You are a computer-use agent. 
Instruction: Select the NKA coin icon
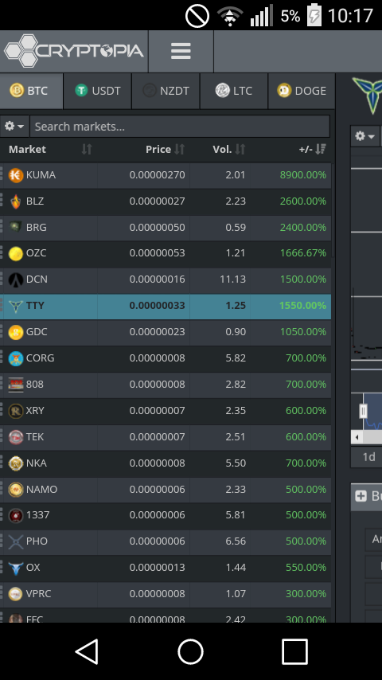coord(16,463)
